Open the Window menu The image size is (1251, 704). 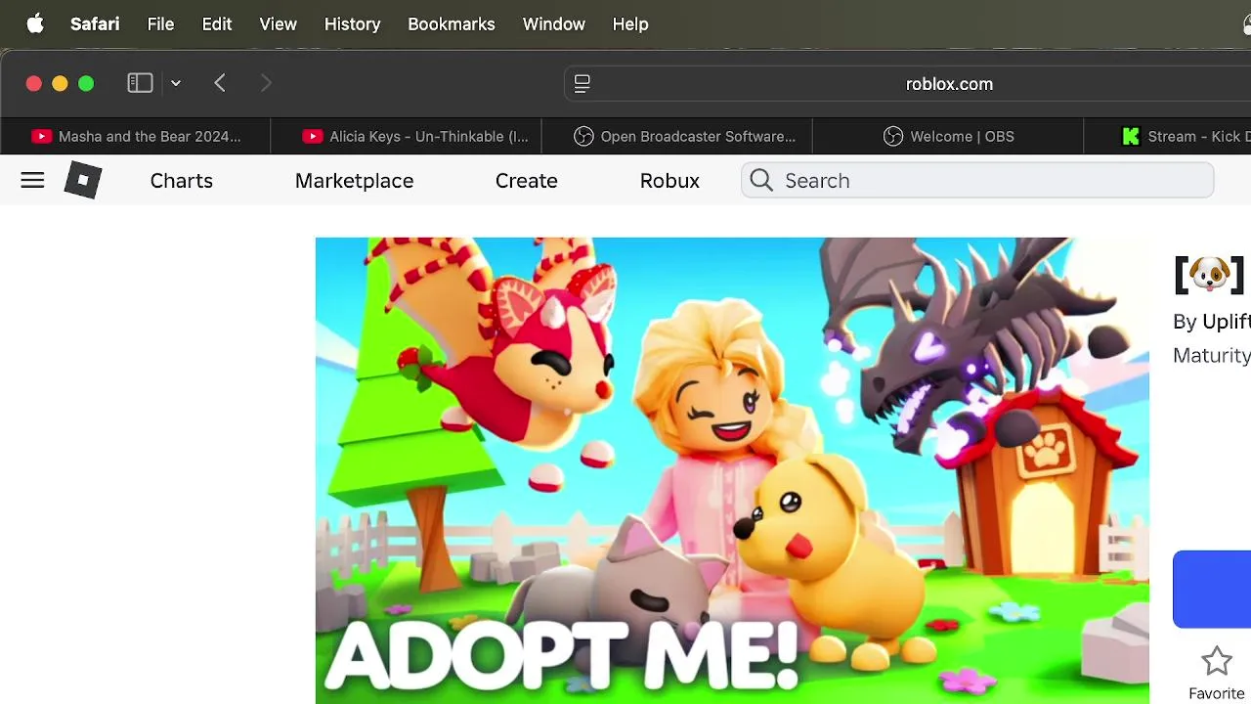553,24
